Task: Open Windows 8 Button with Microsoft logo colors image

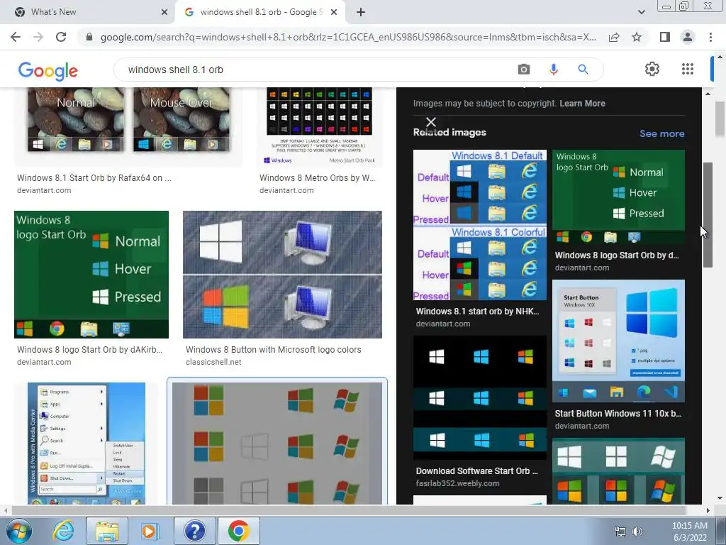Action: [x=282, y=275]
